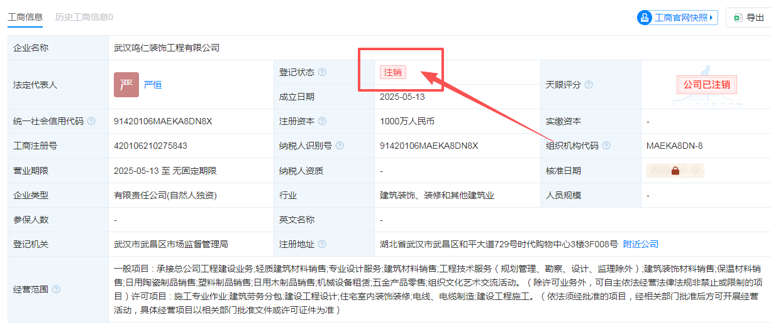
Task: Click the help icon next to 注册地址
Action: tap(322, 244)
